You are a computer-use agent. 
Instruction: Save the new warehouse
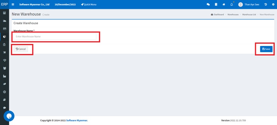tap(266, 49)
